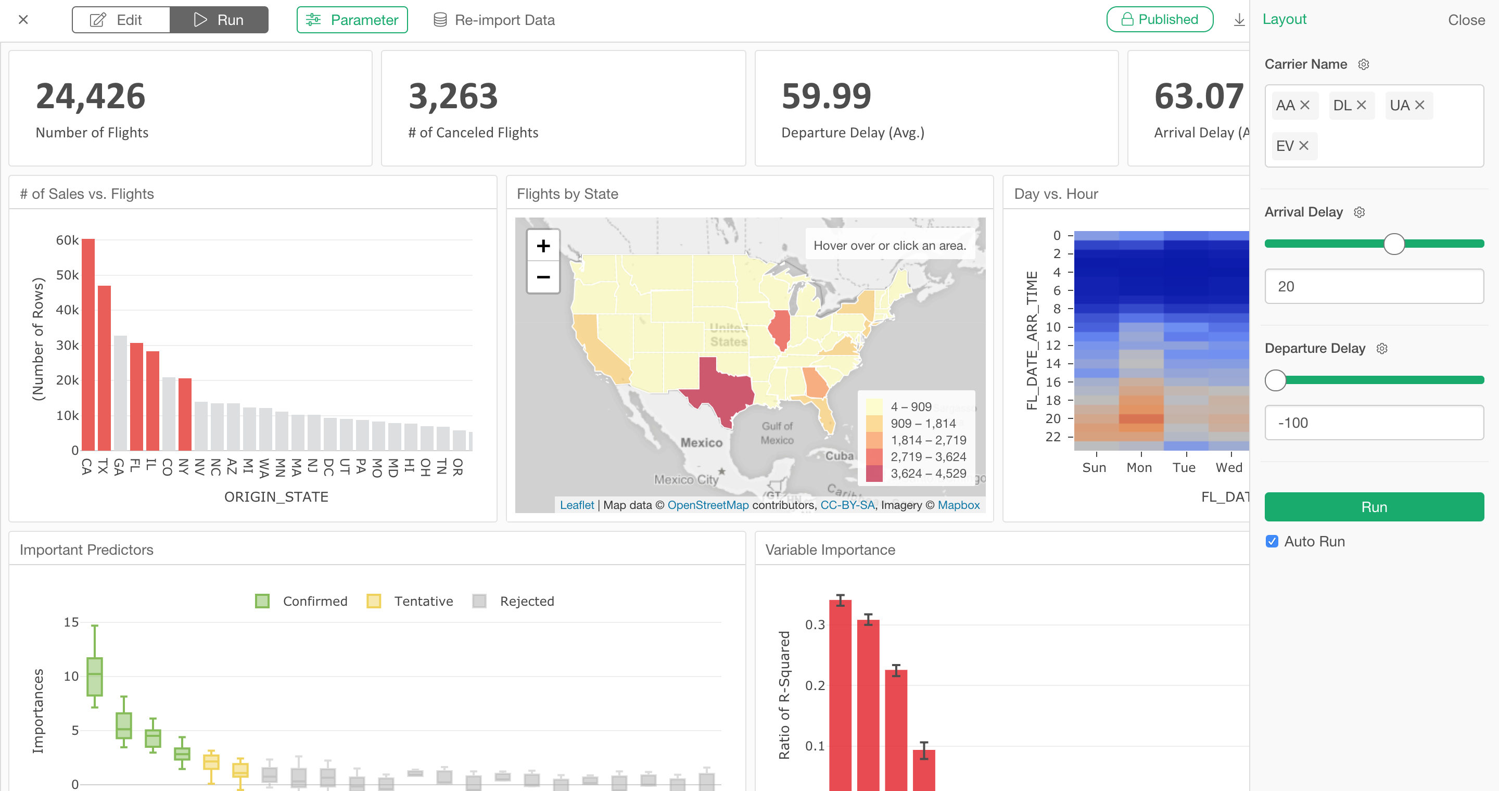Screen dimensions: 1499x791
Task: Remove the AA carrier tag
Action: point(1305,105)
